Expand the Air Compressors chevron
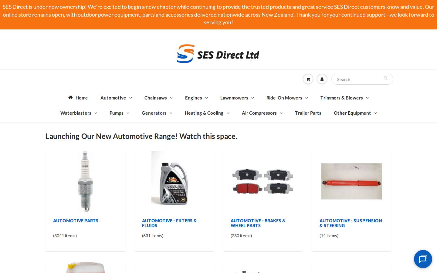 coord(281,113)
